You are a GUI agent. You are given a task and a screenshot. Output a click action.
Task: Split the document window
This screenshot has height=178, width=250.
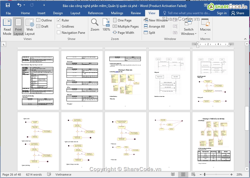click(x=149, y=32)
